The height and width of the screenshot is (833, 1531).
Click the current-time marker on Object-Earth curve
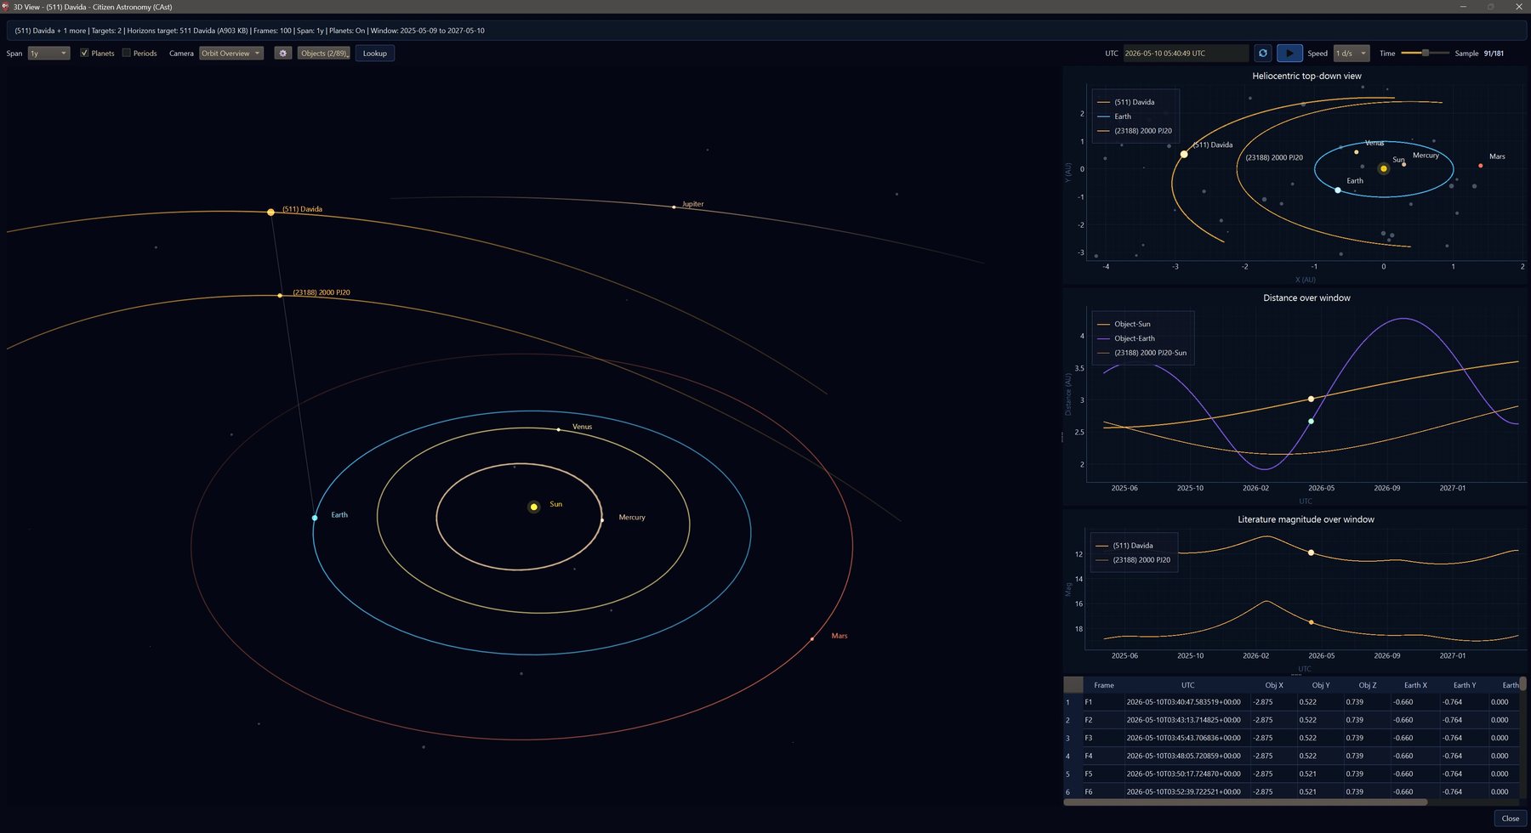tap(1311, 422)
